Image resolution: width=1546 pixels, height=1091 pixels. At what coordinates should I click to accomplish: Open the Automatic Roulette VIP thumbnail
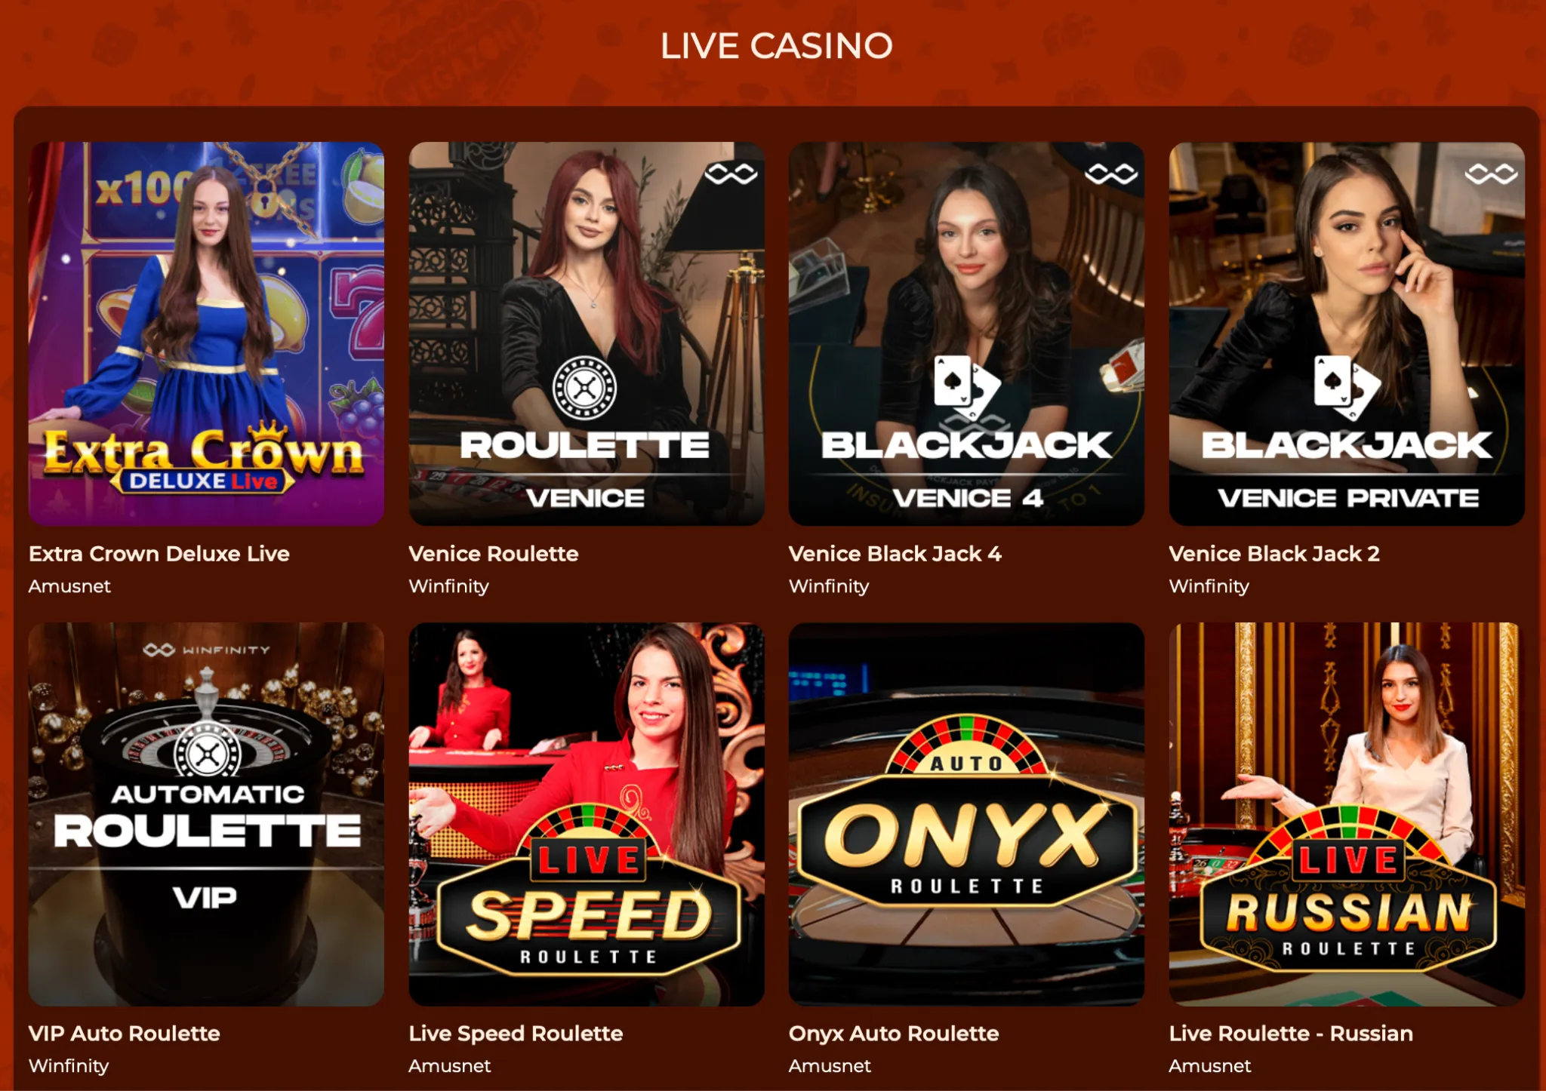[x=206, y=814]
